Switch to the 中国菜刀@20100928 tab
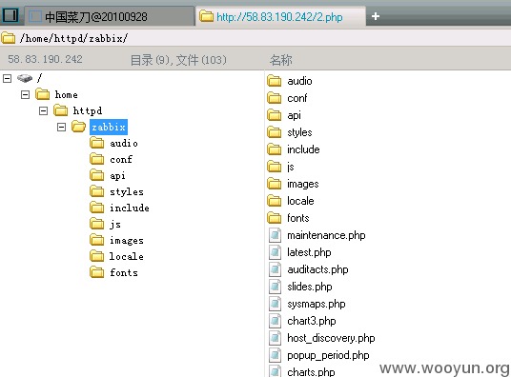Screen dimensions: 511x377 [110, 16]
